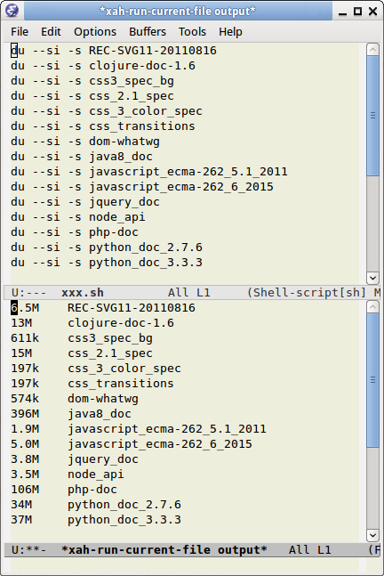The height and width of the screenshot is (576, 384).
Task: Click the output row '5.0M javascript_ecma-262_6_2015'
Action: pyautogui.click(x=132, y=443)
